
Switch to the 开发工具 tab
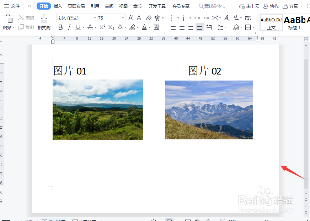click(157, 6)
